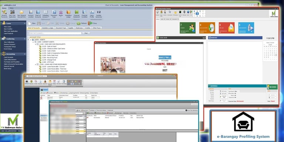Open Sales & Accounts Receivables link
The width and height of the screenshot is (284, 142).
pos(13,64)
